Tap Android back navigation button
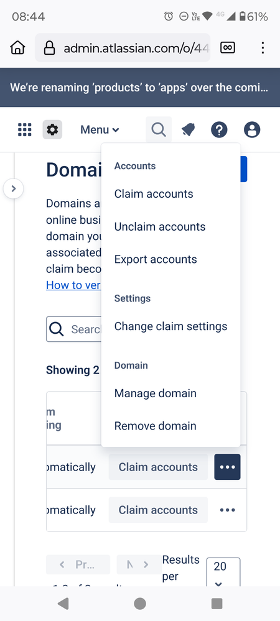280x621 pixels. (63, 604)
